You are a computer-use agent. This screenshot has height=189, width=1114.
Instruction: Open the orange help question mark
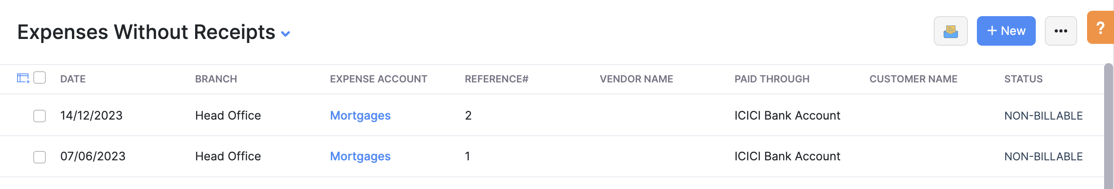pyautogui.click(x=1100, y=28)
